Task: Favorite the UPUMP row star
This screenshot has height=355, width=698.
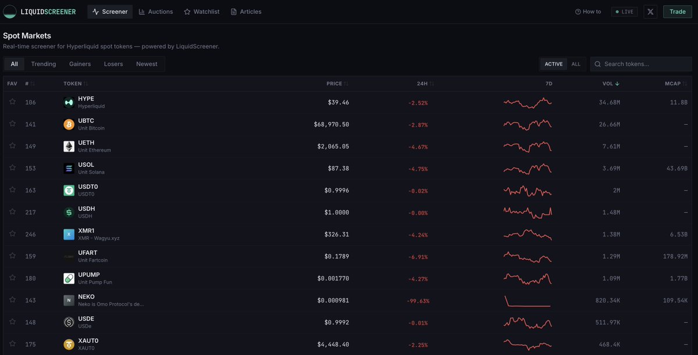Action: (12, 278)
